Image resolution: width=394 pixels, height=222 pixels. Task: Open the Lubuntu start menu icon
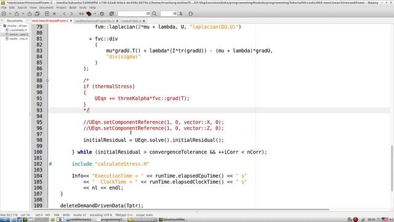click(x=4, y=220)
